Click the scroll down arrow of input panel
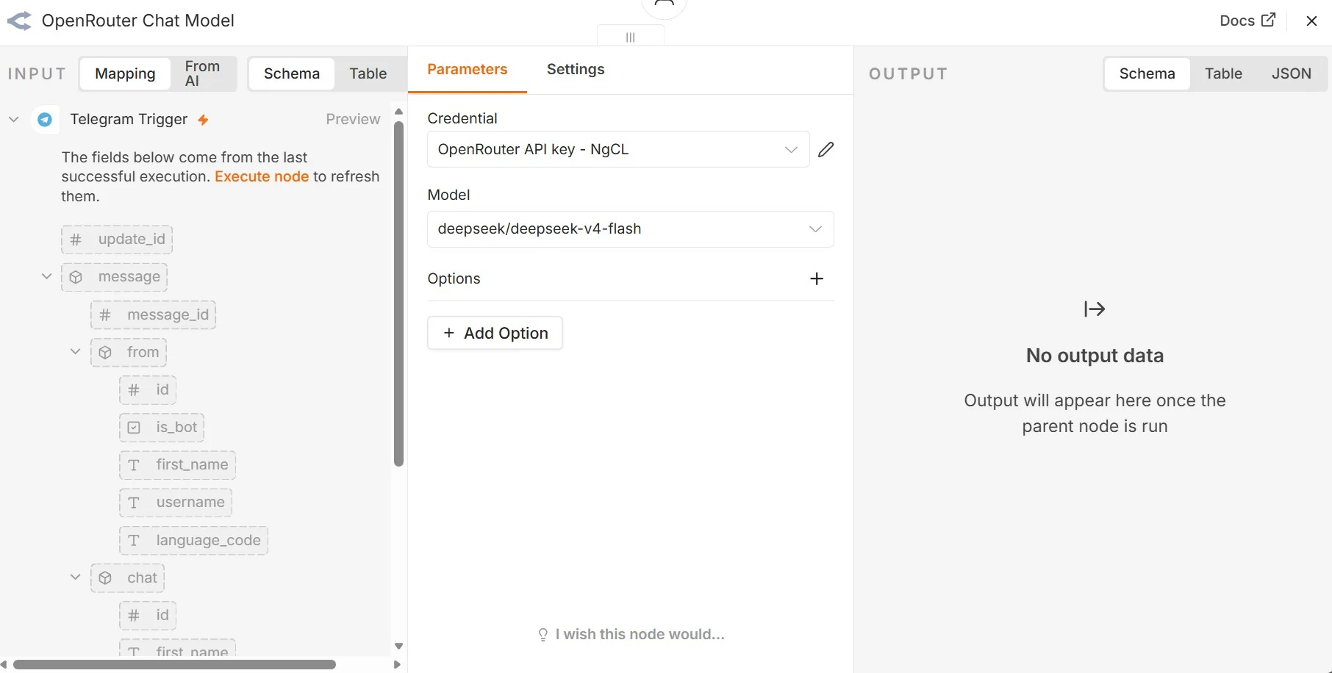Image resolution: width=1332 pixels, height=673 pixels. 399,647
